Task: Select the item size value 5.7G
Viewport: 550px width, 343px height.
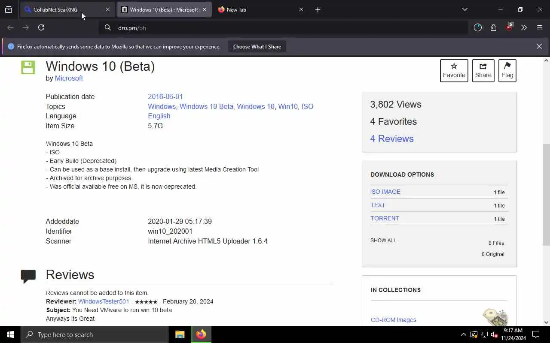Action: (155, 126)
